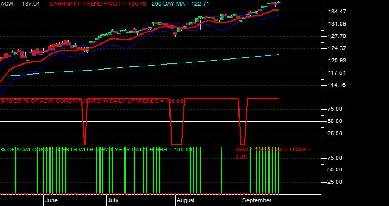Click the 114.16 price axis value
This screenshot has height=206, width=389.
coord(337,85)
